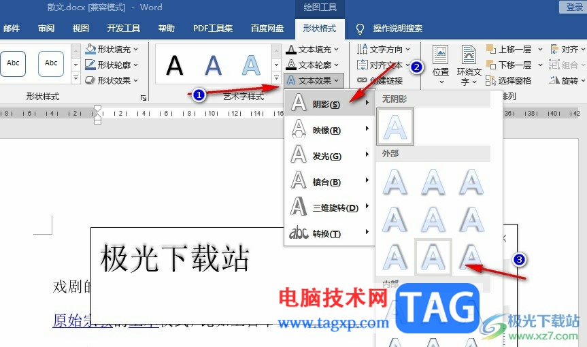Click the 极光下载站 text box text
This screenshot has width=587, height=347.
[174, 259]
